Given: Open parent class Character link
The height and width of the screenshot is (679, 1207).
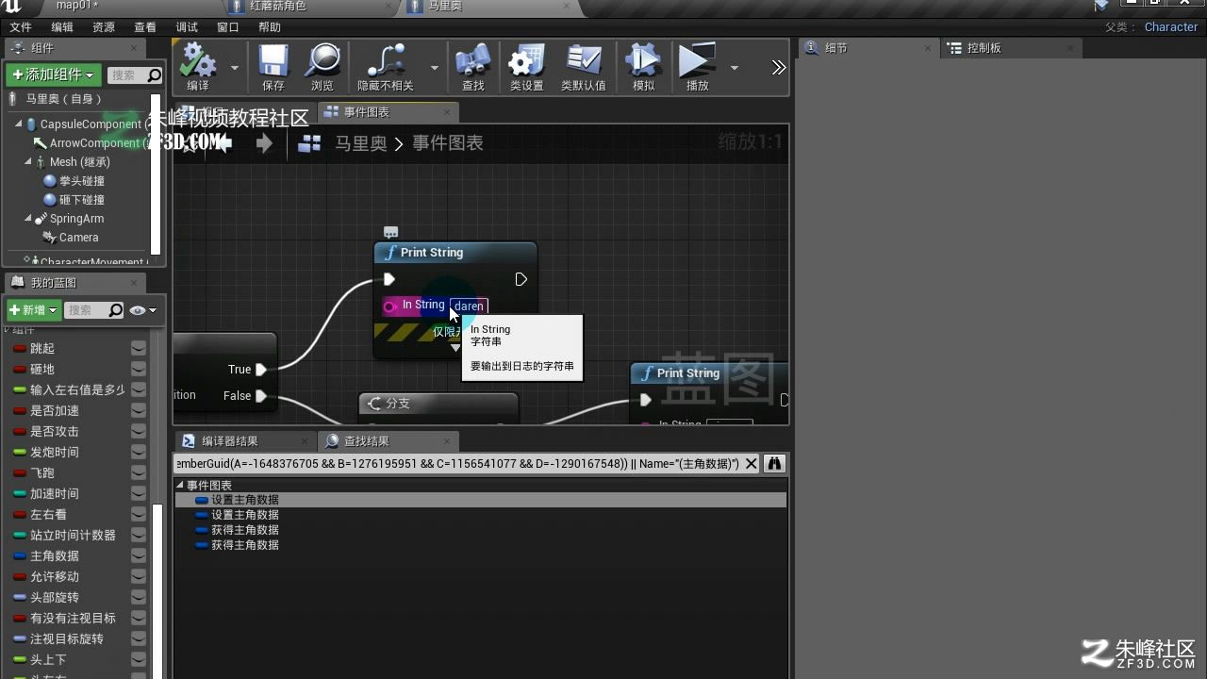Looking at the screenshot, I should pos(1171,27).
